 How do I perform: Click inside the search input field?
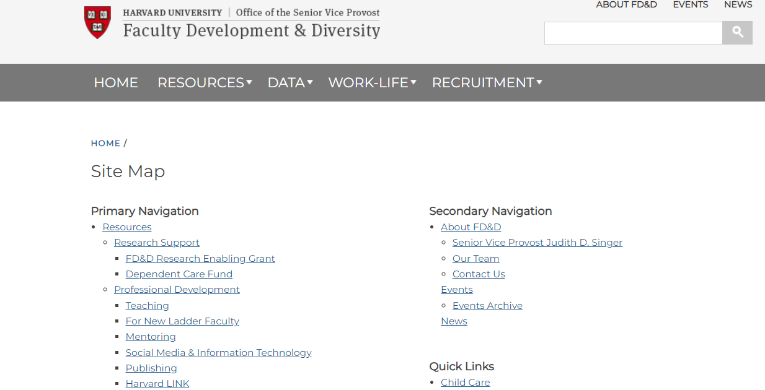tap(632, 32)
